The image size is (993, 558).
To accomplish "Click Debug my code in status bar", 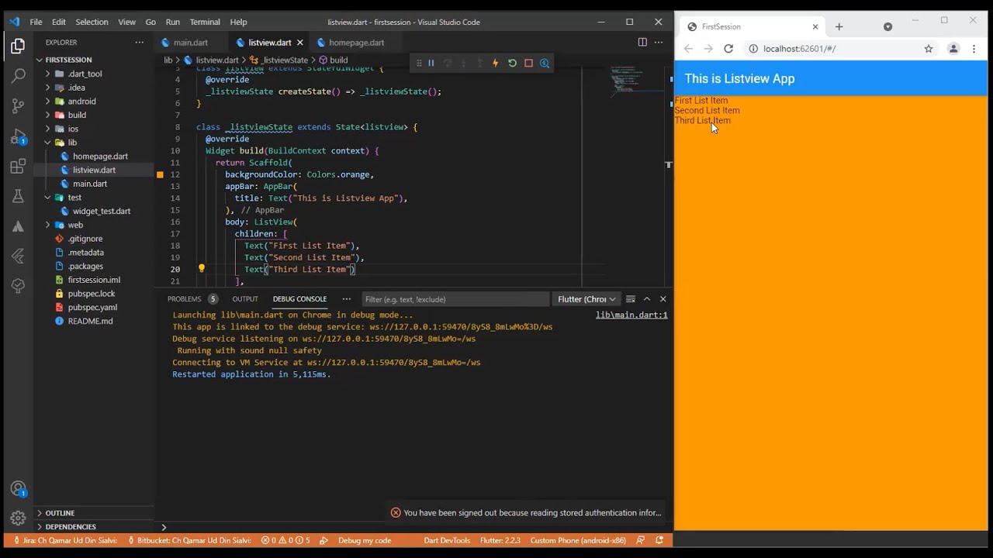I will 365,540.
